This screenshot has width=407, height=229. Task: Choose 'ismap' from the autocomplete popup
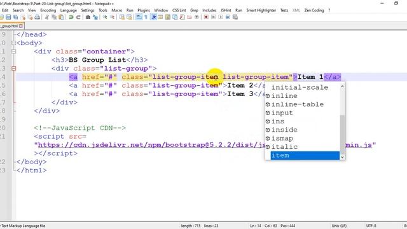(x=282, y=139)
